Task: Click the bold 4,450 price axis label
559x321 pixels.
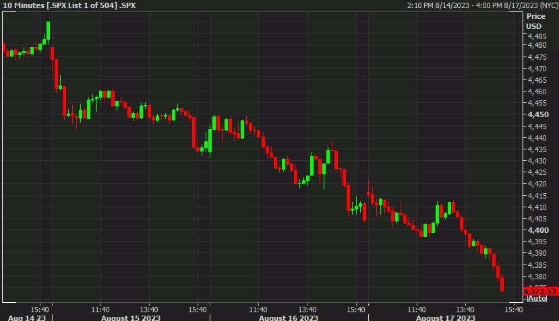Action: 537,114
